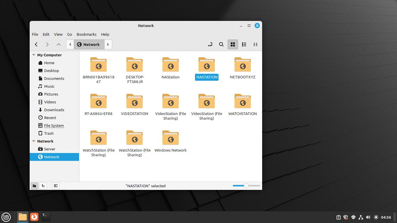Open the Bookmarks menu
The height and width of the screenshot is (223, 397).
click(87, 34)
